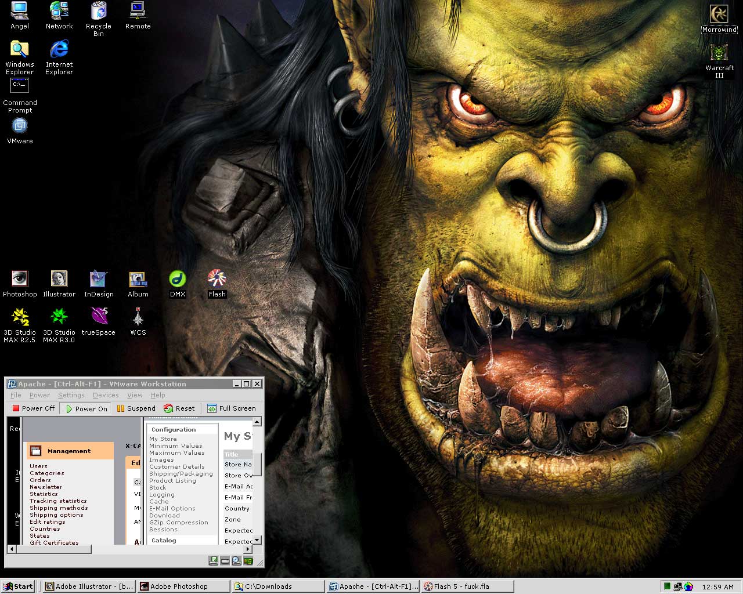Open Tracking statistics link
Image resolution: width=743 pixels, height=594 pixels.
pos(58,501)
